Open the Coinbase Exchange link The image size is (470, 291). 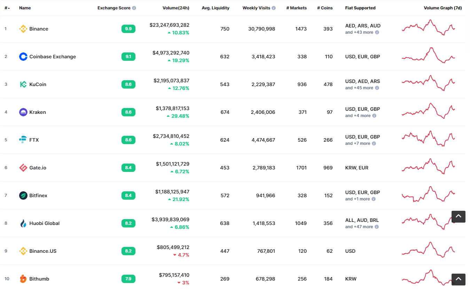[x=53, y=57]
